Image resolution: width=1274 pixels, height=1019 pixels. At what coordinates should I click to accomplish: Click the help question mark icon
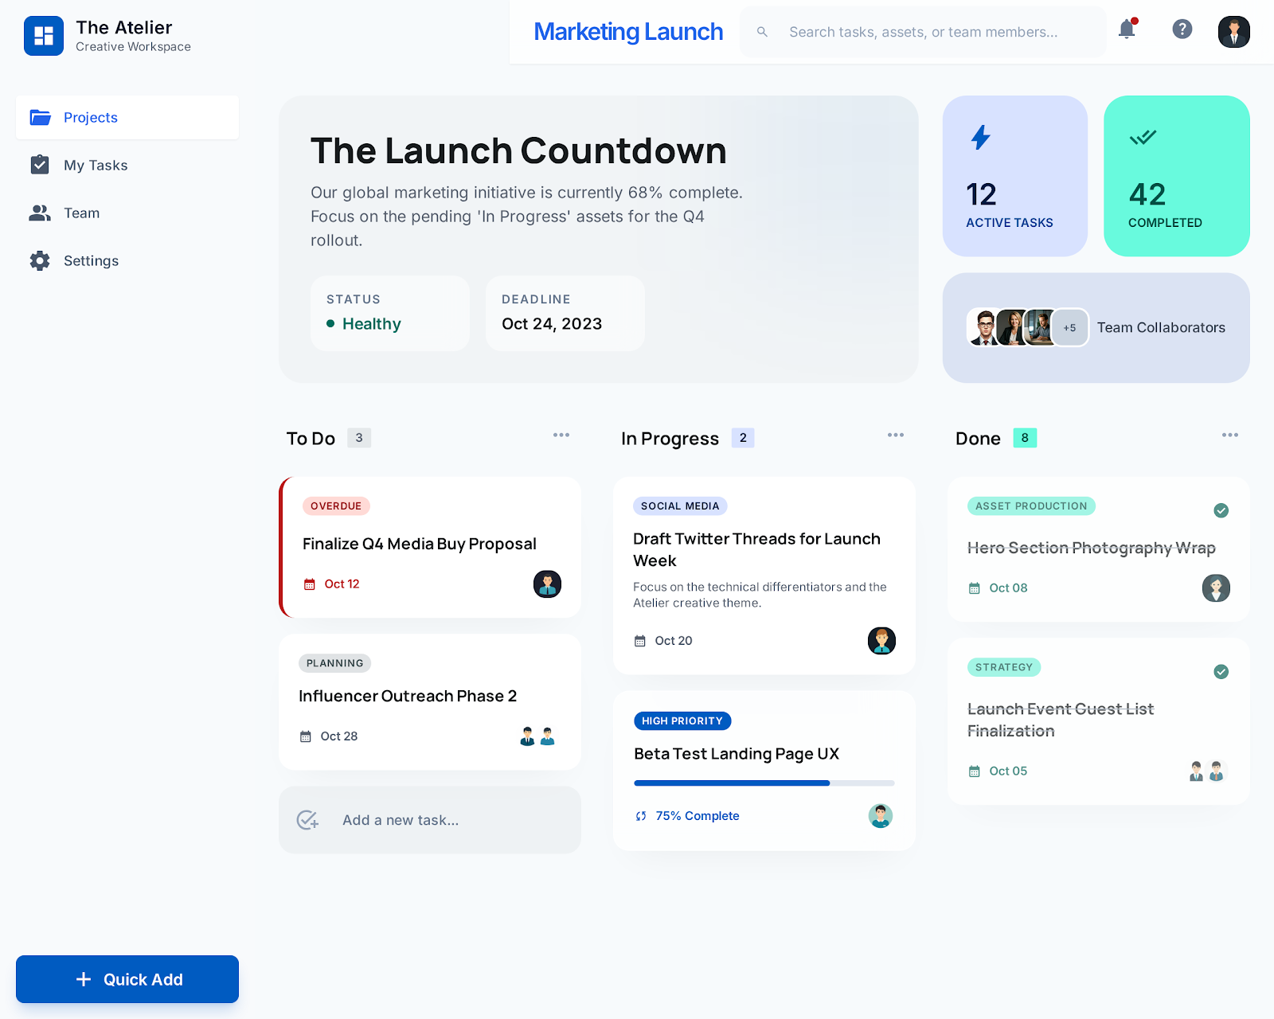[x=1182, y=29]
